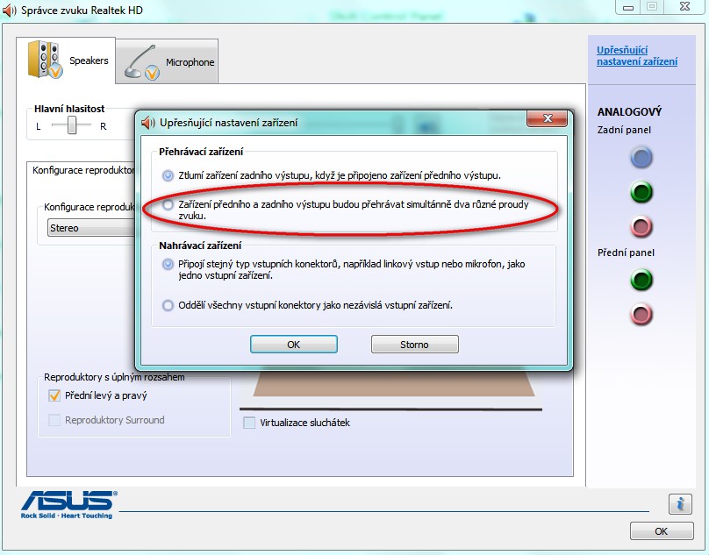Confirm dialog with the OK button
This screenshot has height=555, width=709.
pyautogui.click(x=293, y=345)
